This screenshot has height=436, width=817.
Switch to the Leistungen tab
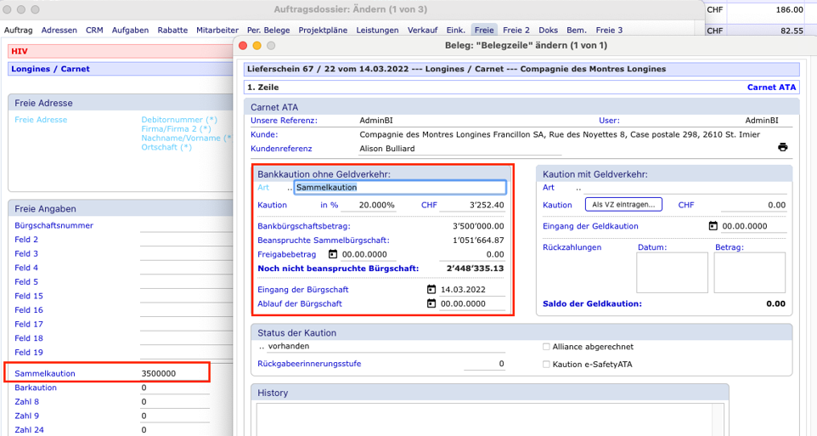pos(378,30)
